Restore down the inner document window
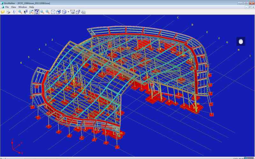Viewport: 255px width, 159px height. click(x=249, y=7)
